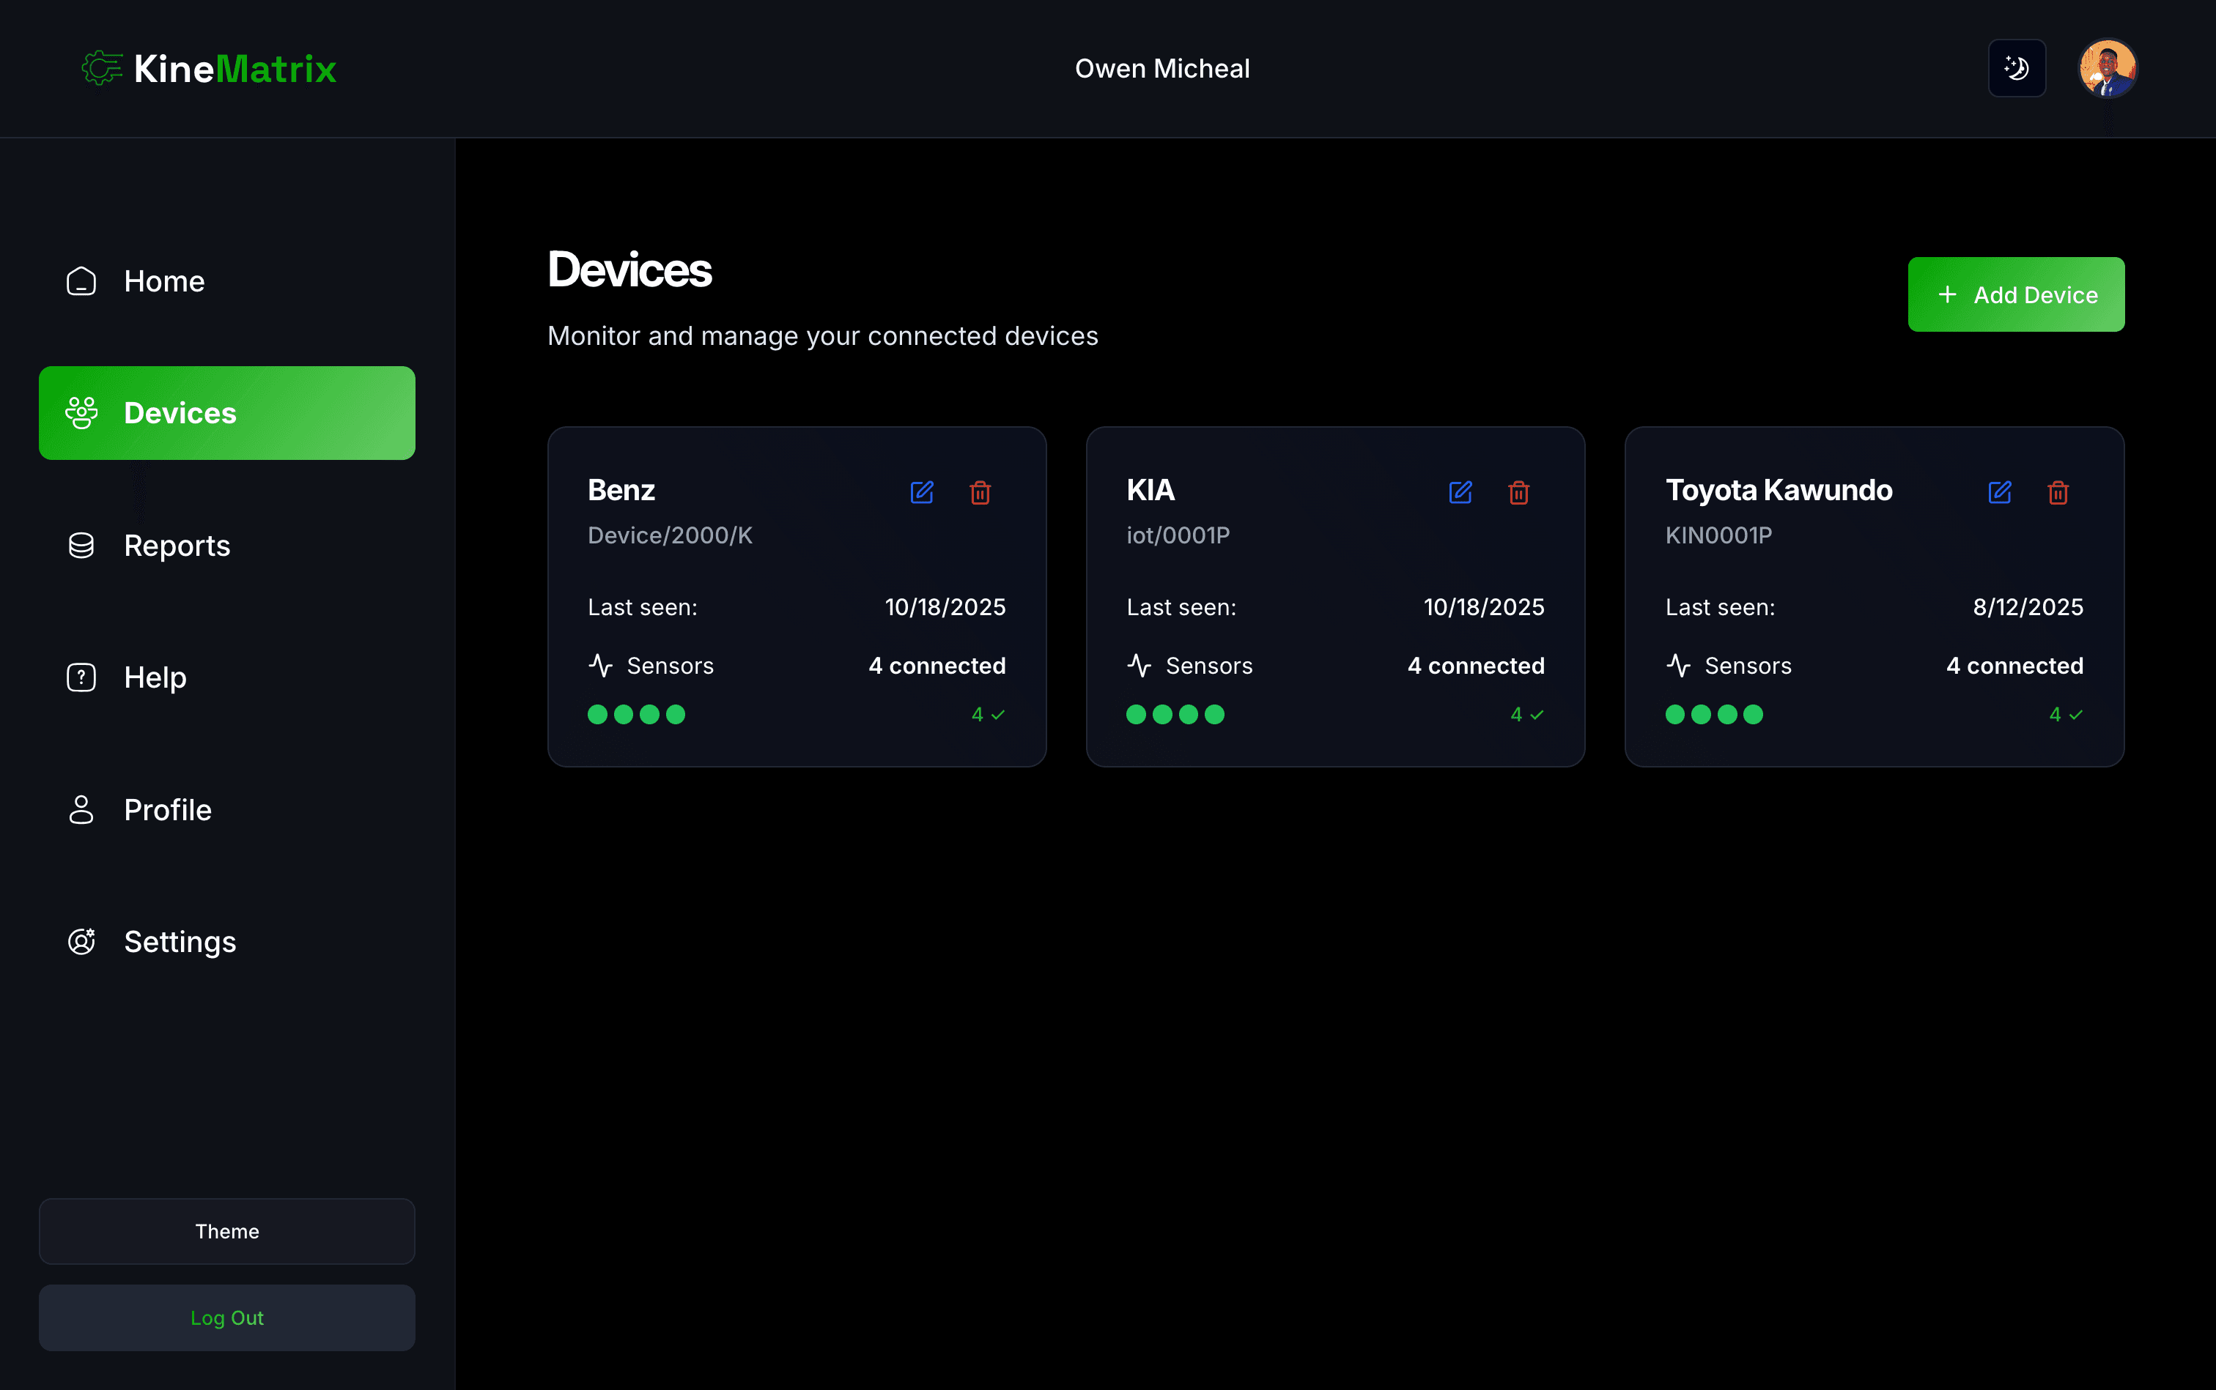
Task: Edit the Toyota Kawundo device
Action: (2000, 493)
